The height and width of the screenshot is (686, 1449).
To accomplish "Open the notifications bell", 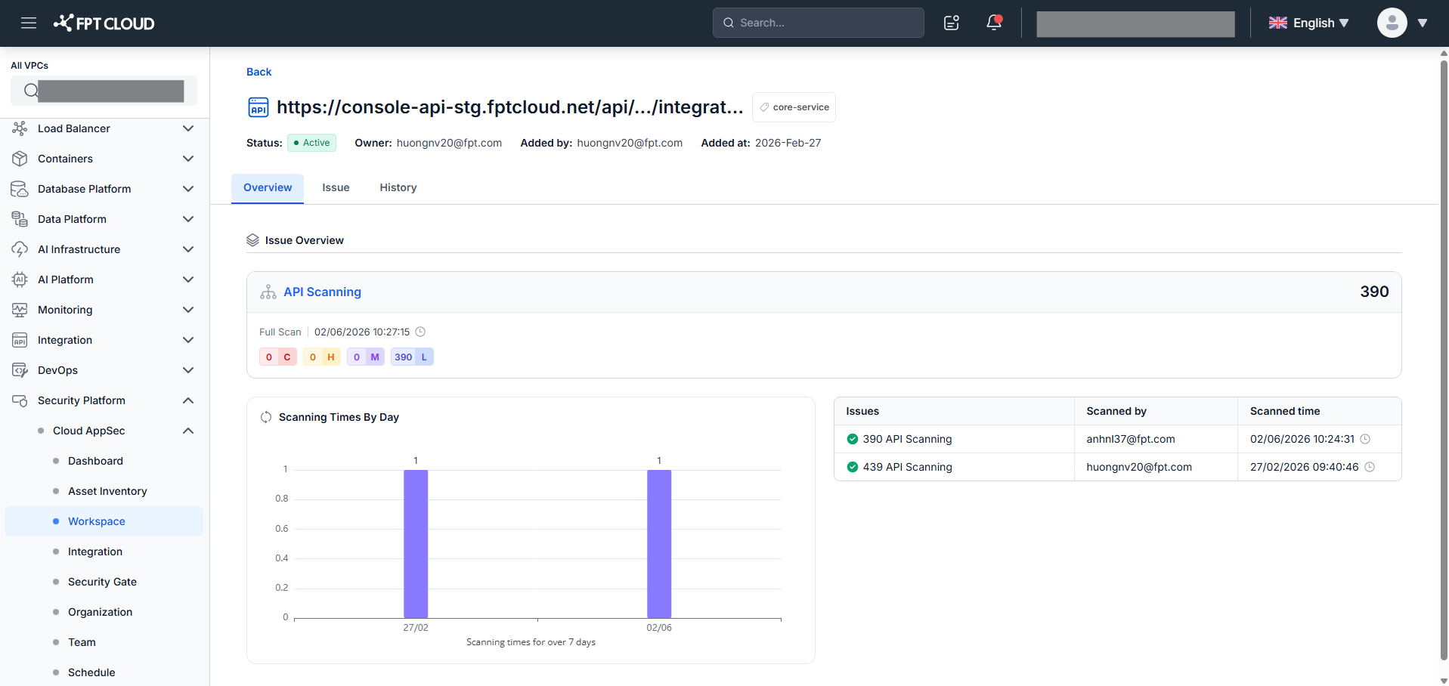I will point(994,23).
